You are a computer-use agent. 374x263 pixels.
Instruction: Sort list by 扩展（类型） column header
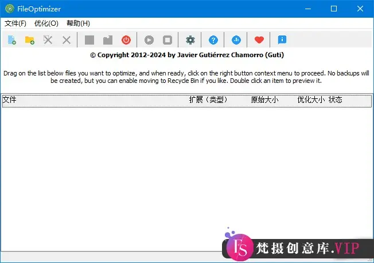coord(208,99)
